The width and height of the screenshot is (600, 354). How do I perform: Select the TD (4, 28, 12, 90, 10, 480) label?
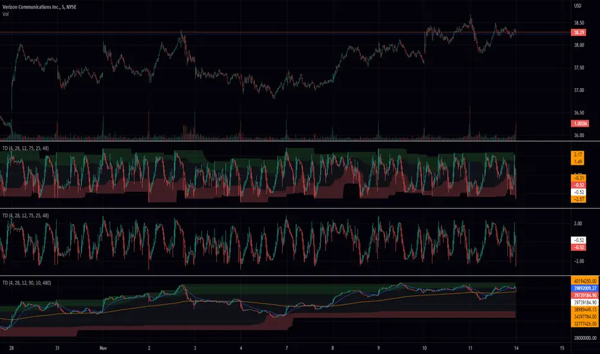coord(27,283)
